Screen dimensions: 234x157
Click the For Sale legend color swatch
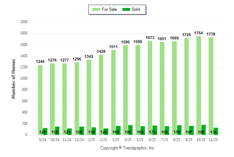97,9
